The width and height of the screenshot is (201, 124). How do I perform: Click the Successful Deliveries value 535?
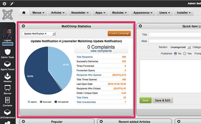pyautogui.click(x=124, y=61)
